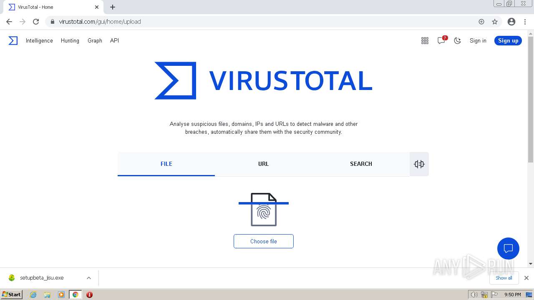The image size is (534, 300).
Task: Click the volume speaker tray icon
Action: pos(474,295)
